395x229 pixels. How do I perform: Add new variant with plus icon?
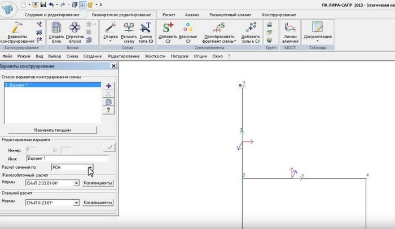109,86
